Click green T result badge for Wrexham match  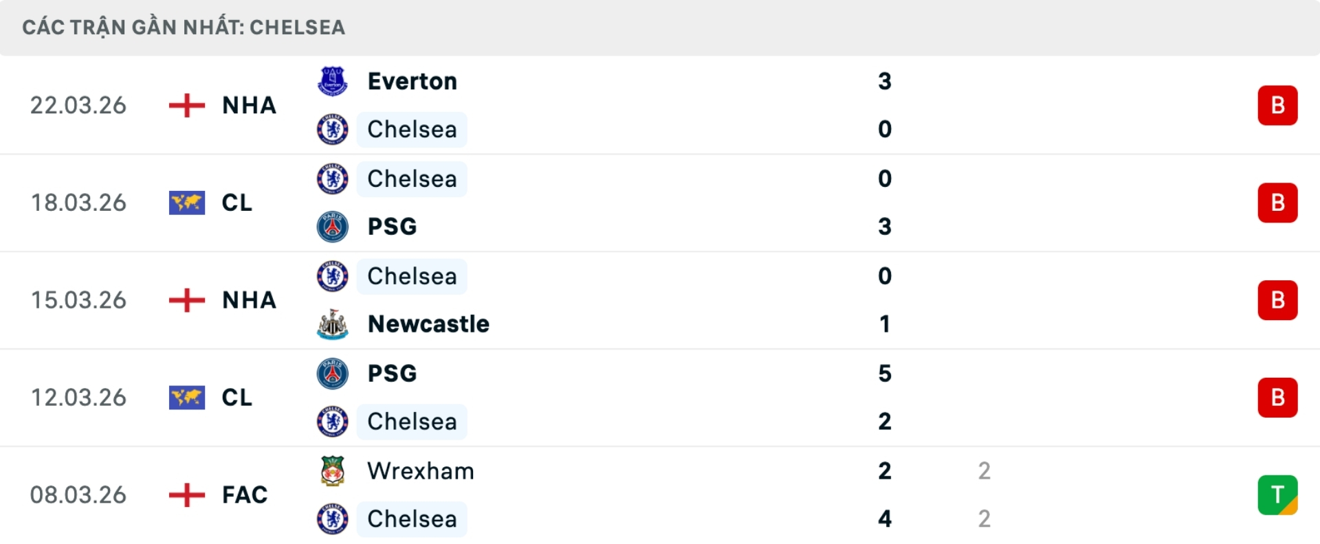click(1277, 495)
